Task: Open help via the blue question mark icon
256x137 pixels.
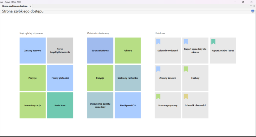Action: point(252,11)
